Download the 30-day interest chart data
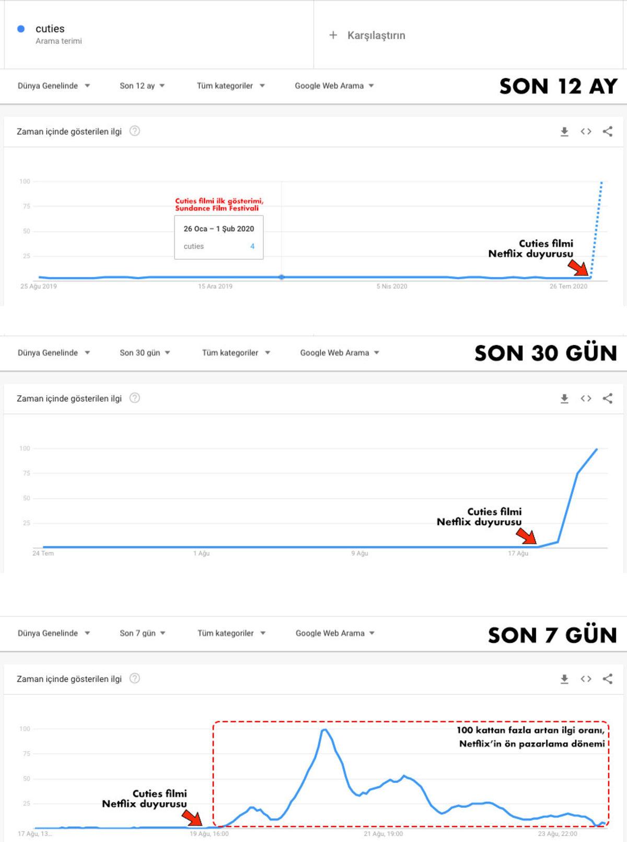 (564, 399)
